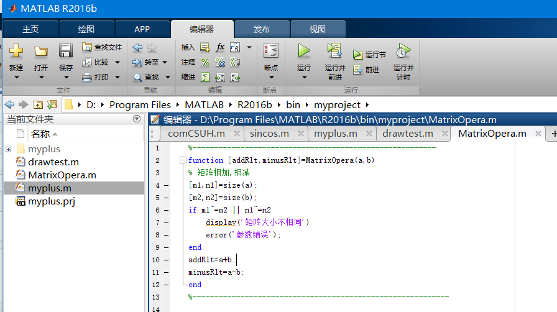Click the uncomment icon
This screenshot has height=312, width=557.
pos(220,62)
